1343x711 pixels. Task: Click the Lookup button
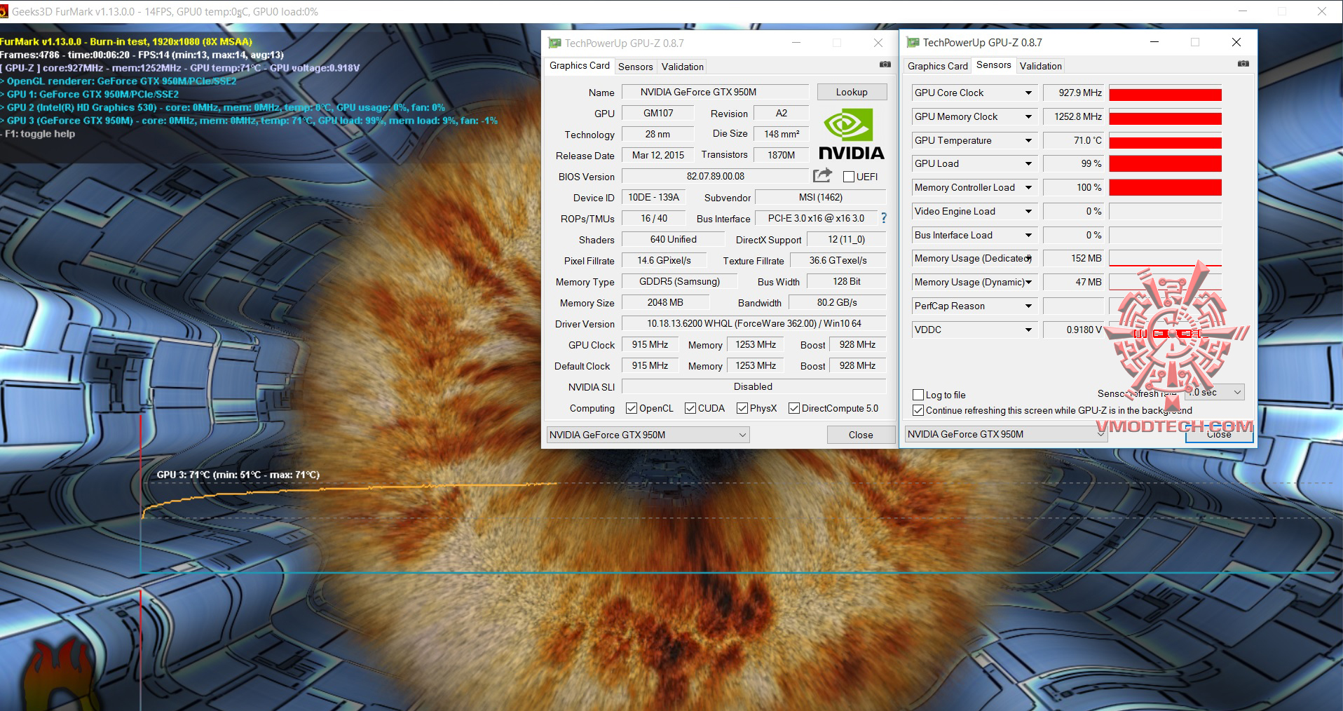(x=852, y=92)
